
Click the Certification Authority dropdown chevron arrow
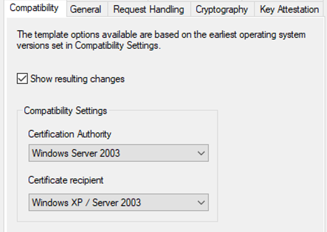point(201,153)
